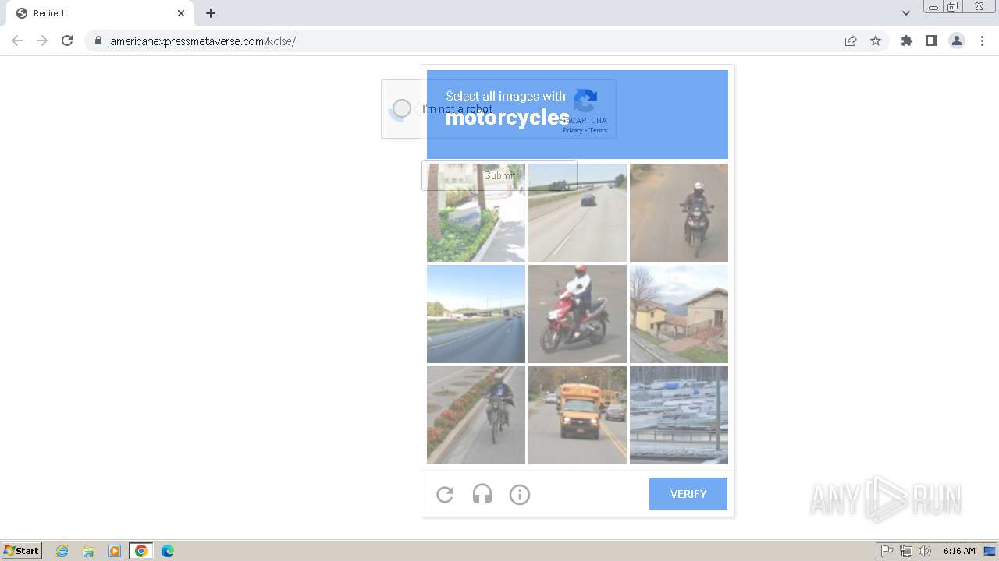
Task: Open File Explorer from the taskbar
Action: click(x=88, y=551)
